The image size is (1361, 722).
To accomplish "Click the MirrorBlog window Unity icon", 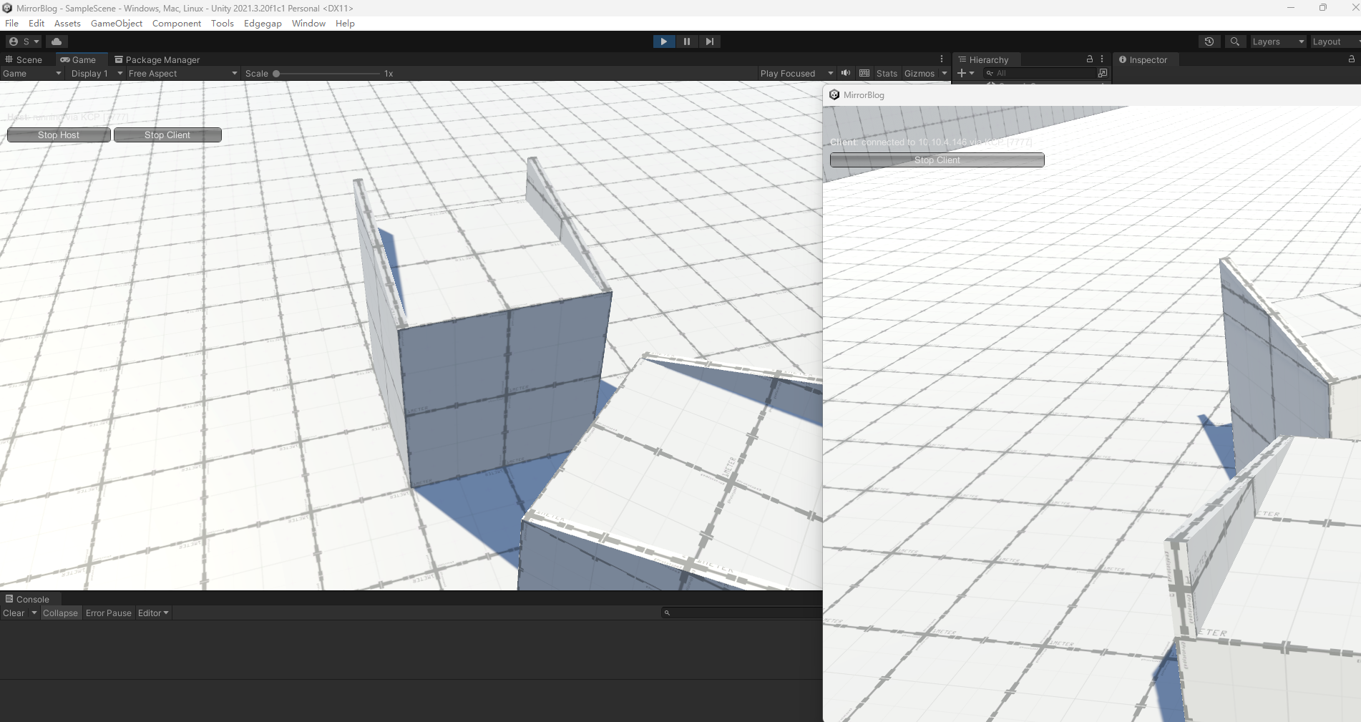I will [x=834, y=94].
